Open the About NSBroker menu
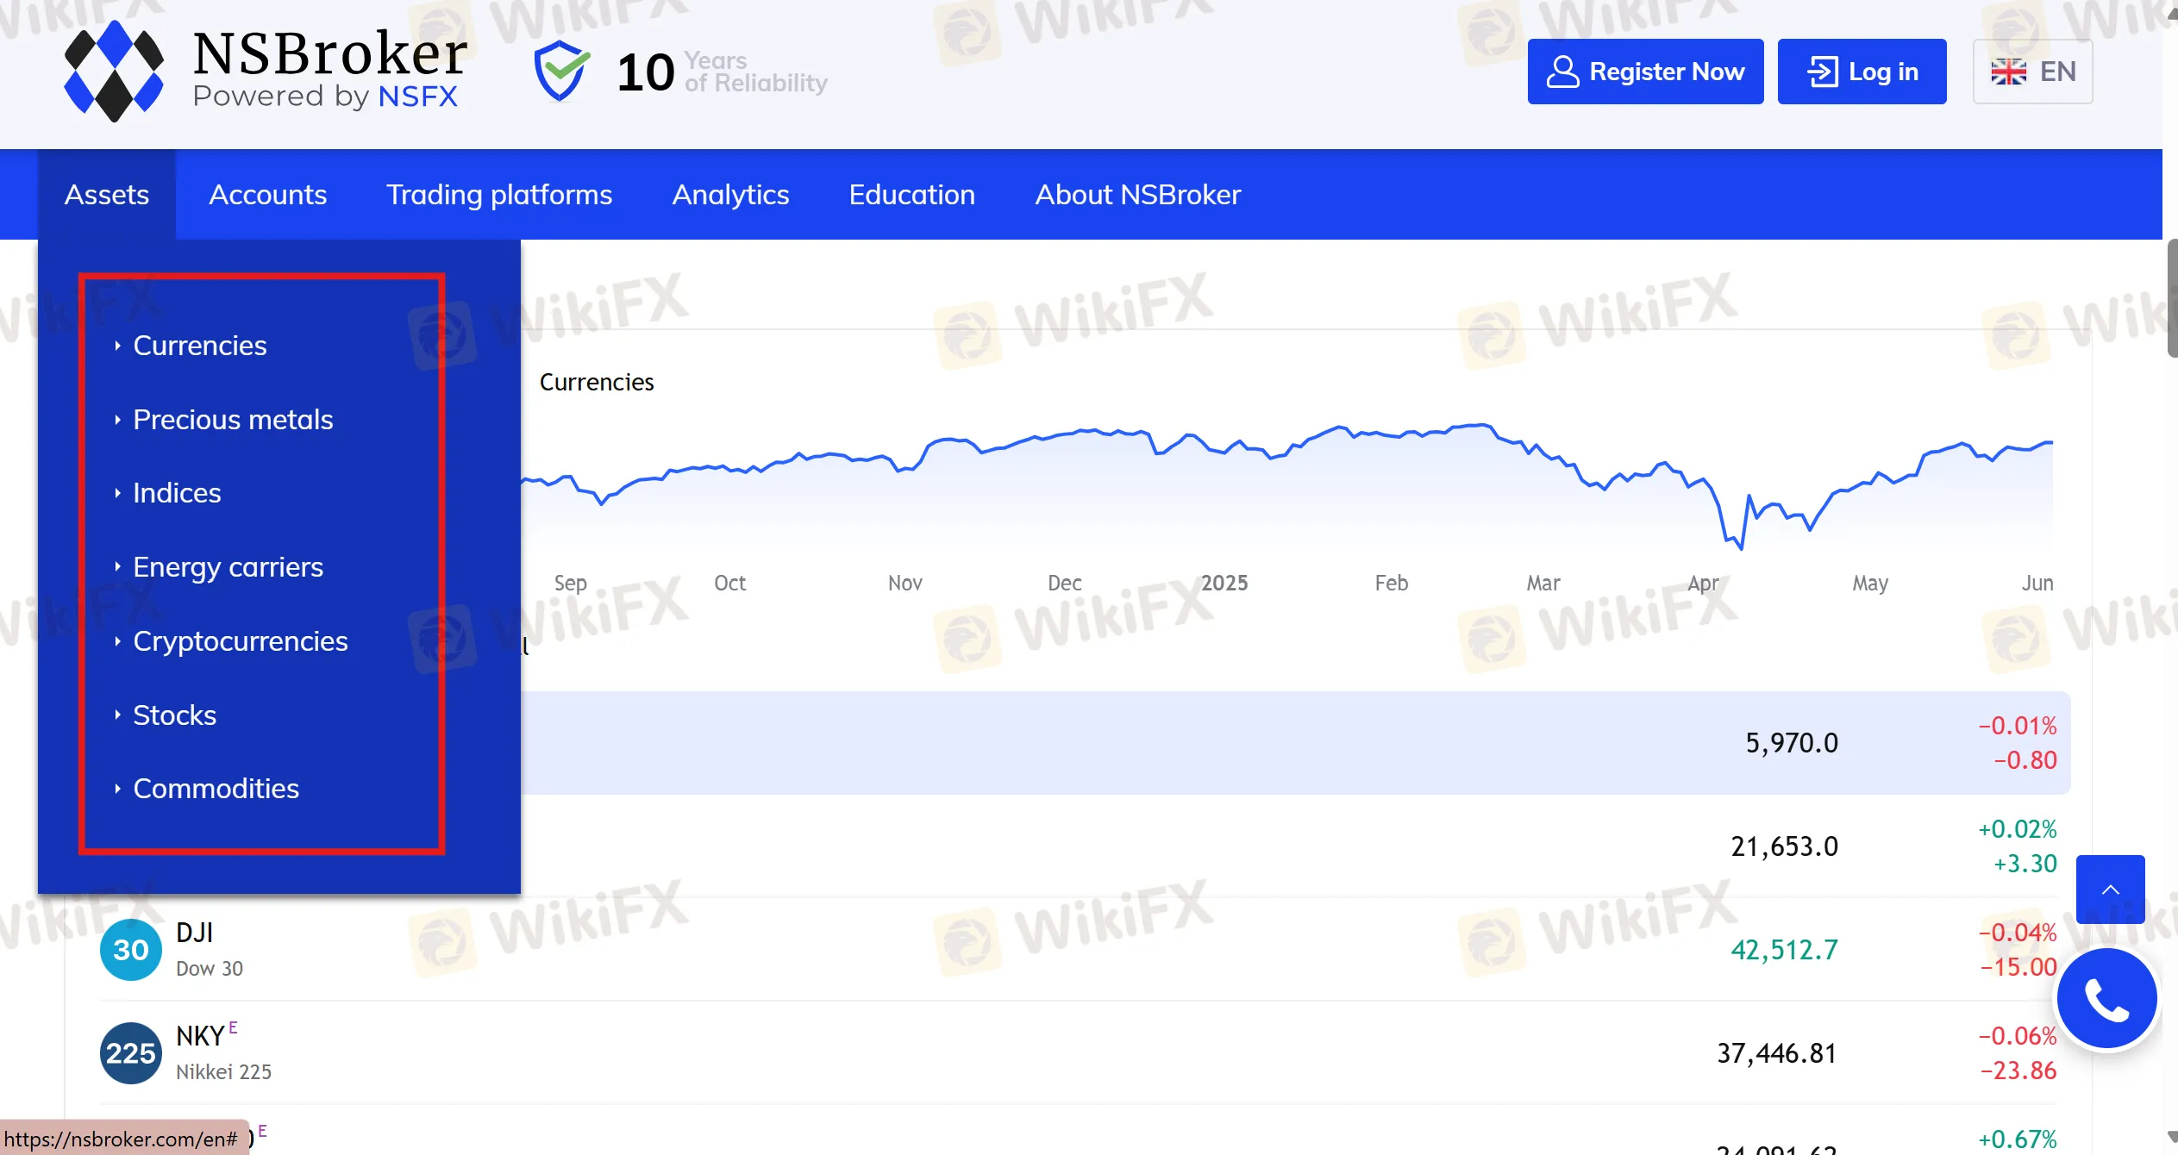 tap(1138, 195)
